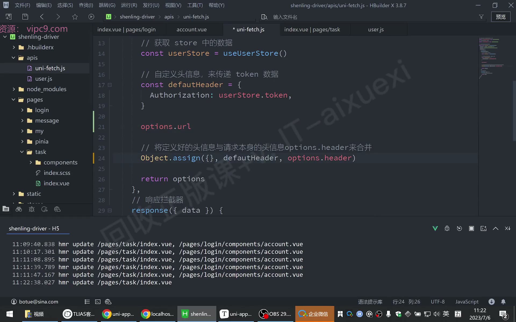Click the filter funnel icon

[x=481, y=17]
